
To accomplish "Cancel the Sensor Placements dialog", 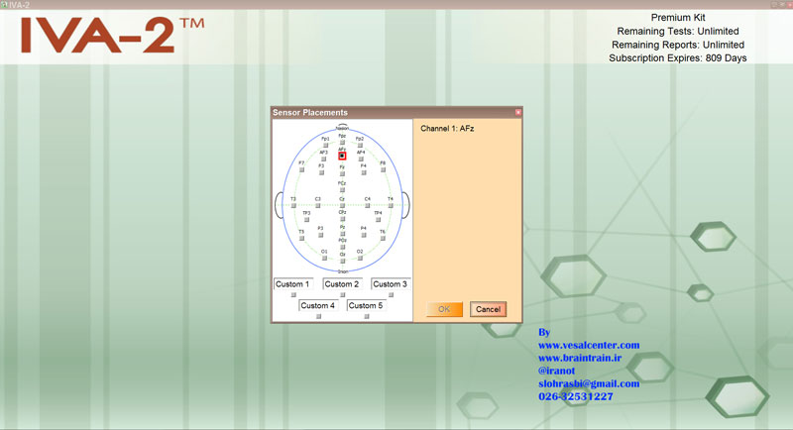I will point(488,309).
